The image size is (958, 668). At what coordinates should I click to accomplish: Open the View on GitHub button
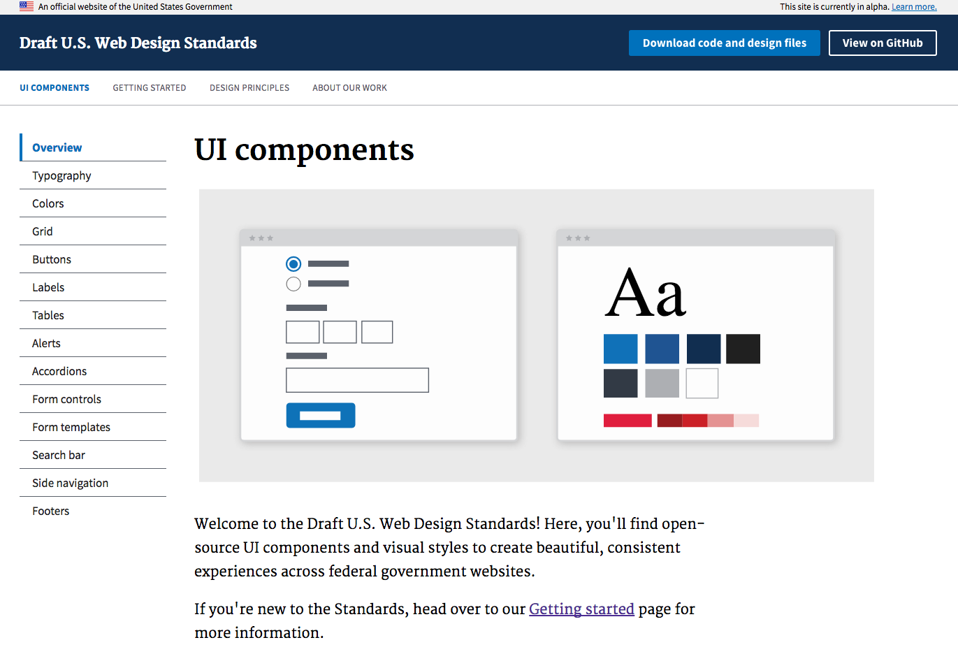pyautogui.click(x=883, y=43)
